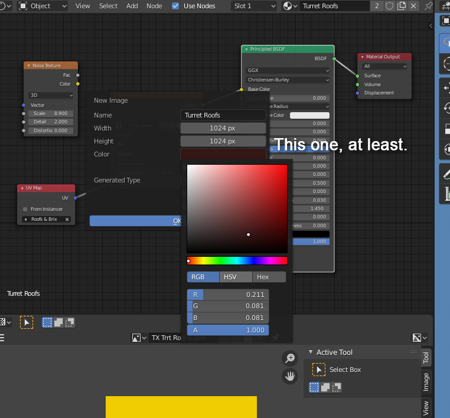Screen dimensions: 450x418
Task: Open the Node menu in node editor
Action: pyautogui.click(x=154, y=6)
